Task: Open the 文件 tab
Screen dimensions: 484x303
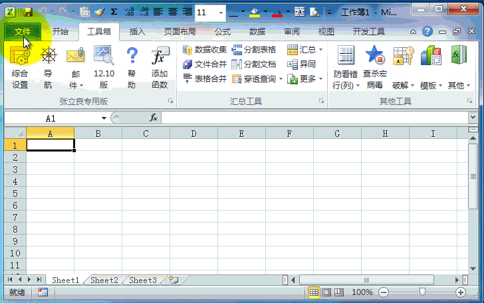Action: click(x=22, y=31)
